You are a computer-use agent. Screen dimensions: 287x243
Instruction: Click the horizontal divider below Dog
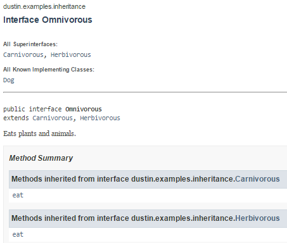[145, 92]
